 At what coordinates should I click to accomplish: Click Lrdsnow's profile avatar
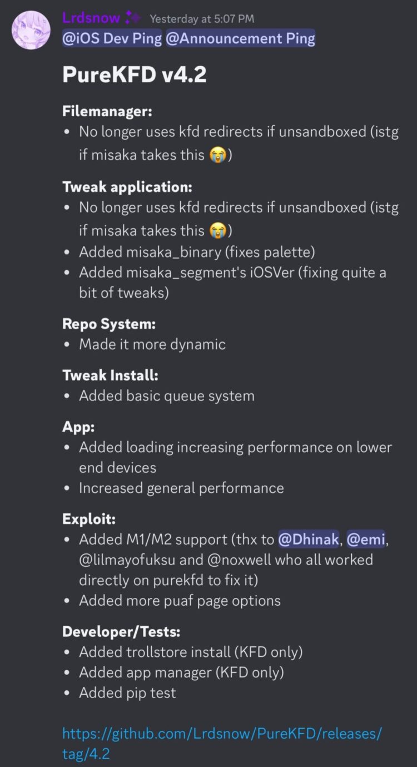coord(32,29)
